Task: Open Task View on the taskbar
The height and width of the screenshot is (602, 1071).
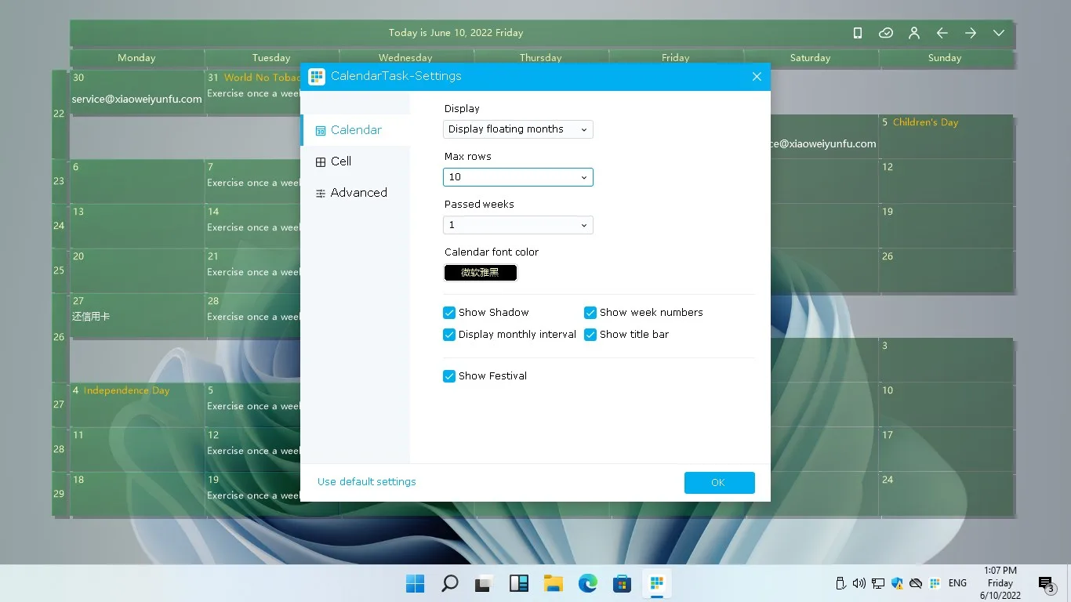Action: click(484, 583)
